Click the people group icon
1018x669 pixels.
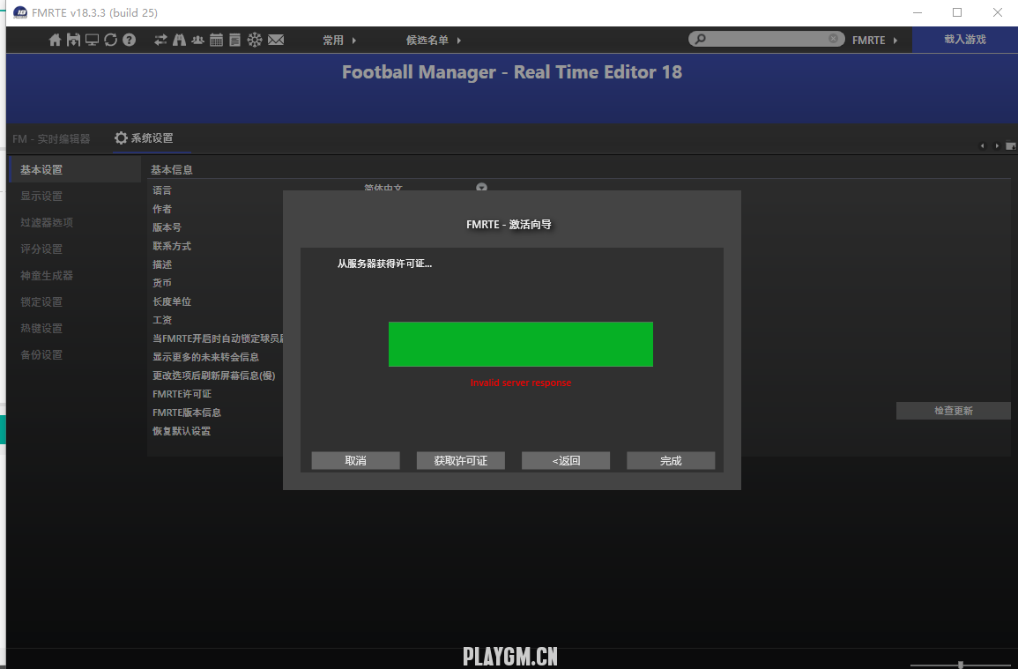tap(197, 41)
